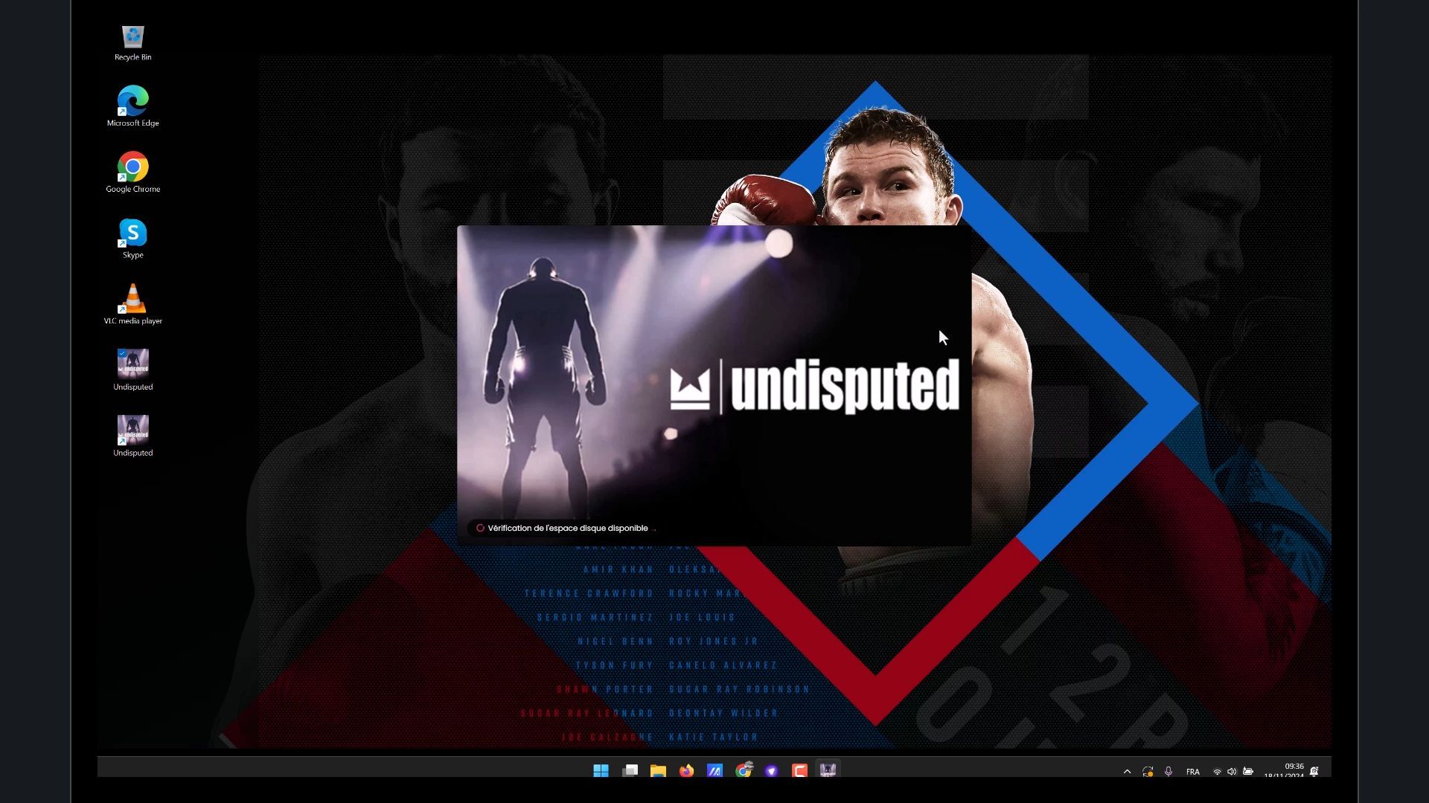Screen dimensions: 1429x803
Task: Open the Wi-Fi network tray icon
Action: [x=1217, y=772]
